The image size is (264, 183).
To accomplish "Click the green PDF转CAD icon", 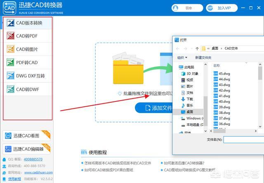I will pyautogui.click(x=10, y=62).
